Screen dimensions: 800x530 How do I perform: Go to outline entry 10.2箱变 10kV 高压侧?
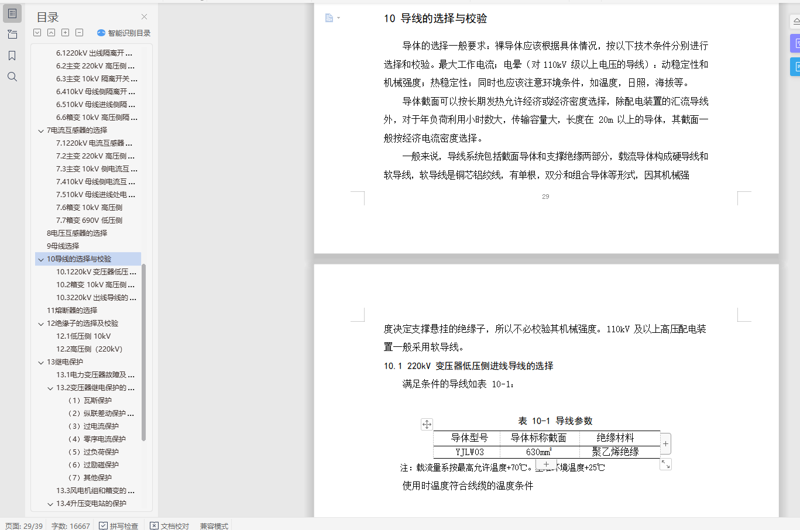click(95, 284)
